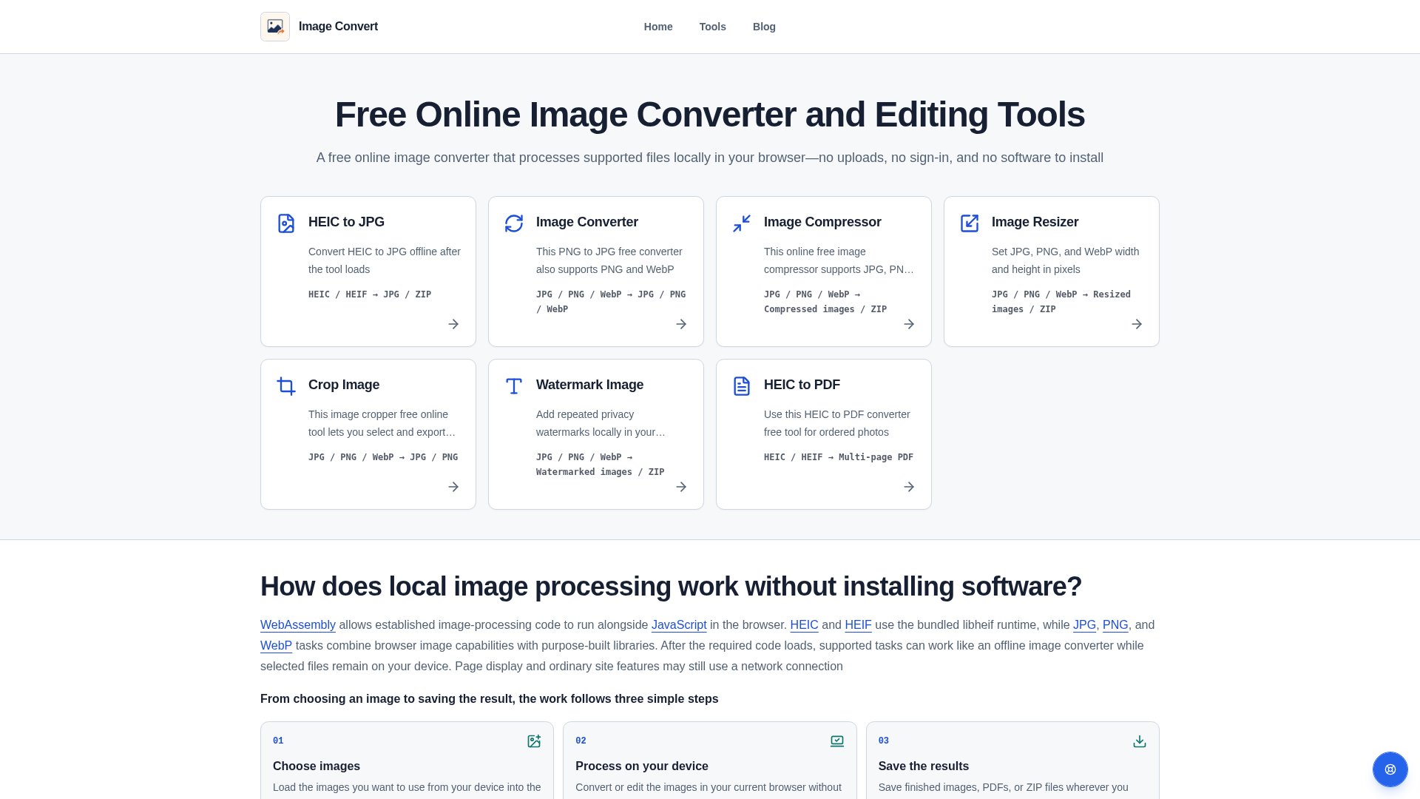The height and width of the screenshot is (799, 1420).
Task: Click the 'Choose images' step heading
Action: 317,766
